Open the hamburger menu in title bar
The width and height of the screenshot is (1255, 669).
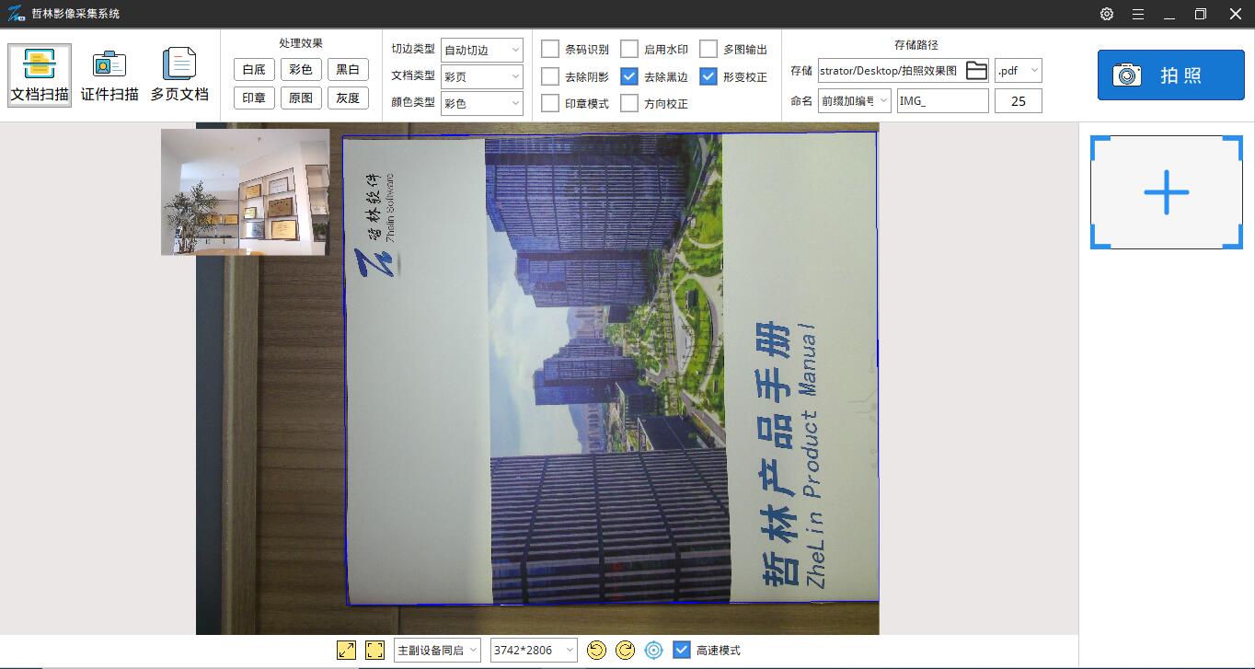click(x=1138, y=14)
